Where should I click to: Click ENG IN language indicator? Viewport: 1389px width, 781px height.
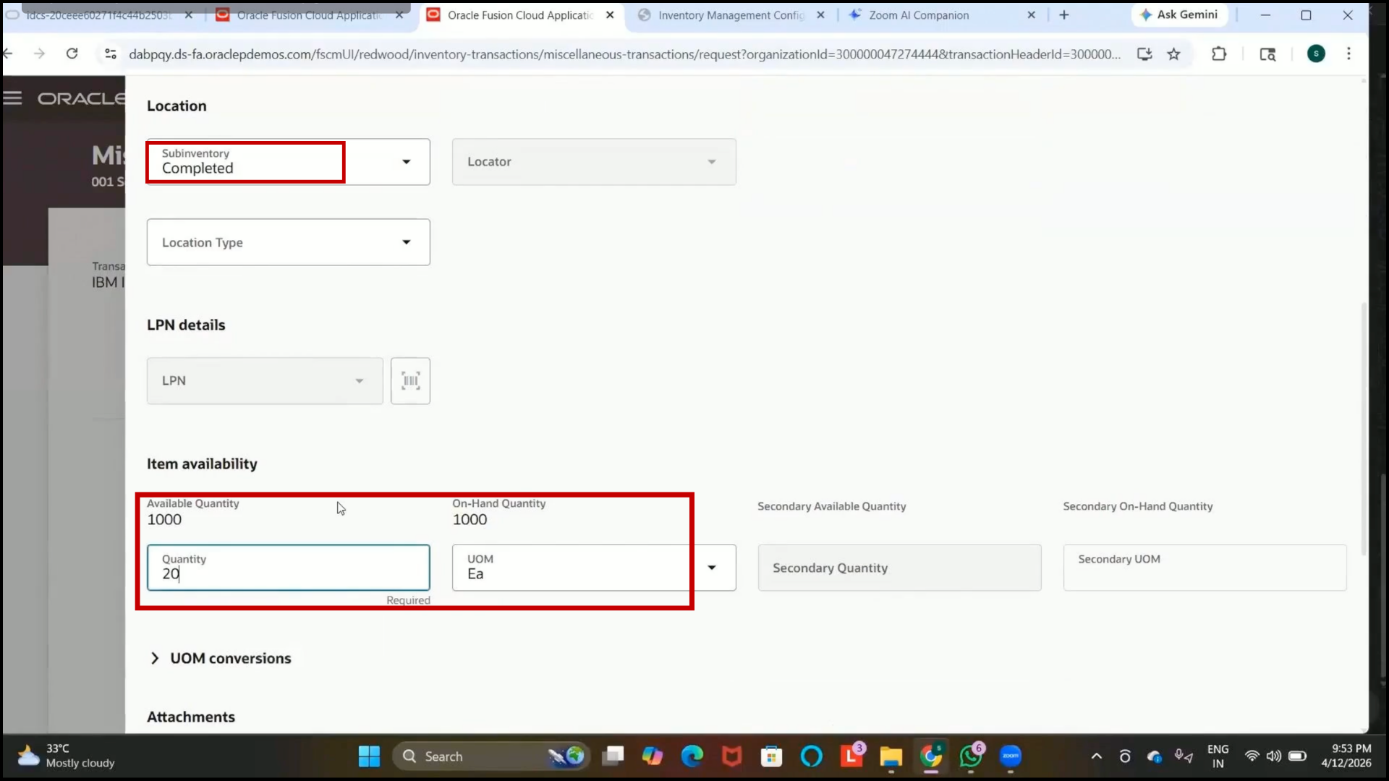[x=1218, y=756]
